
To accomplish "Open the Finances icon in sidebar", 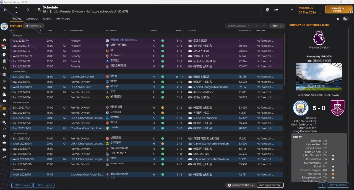I will [x=4, y=150].
